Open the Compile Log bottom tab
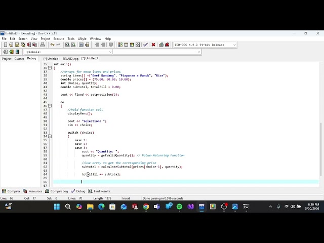 [x=56, y=191]
